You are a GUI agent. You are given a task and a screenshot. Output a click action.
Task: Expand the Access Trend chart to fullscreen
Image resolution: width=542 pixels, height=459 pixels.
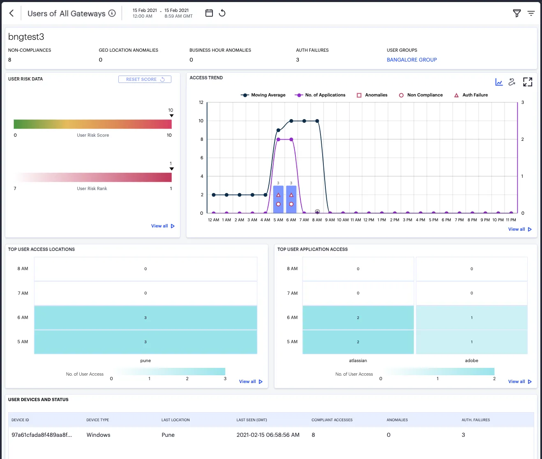tap(528, 82)
